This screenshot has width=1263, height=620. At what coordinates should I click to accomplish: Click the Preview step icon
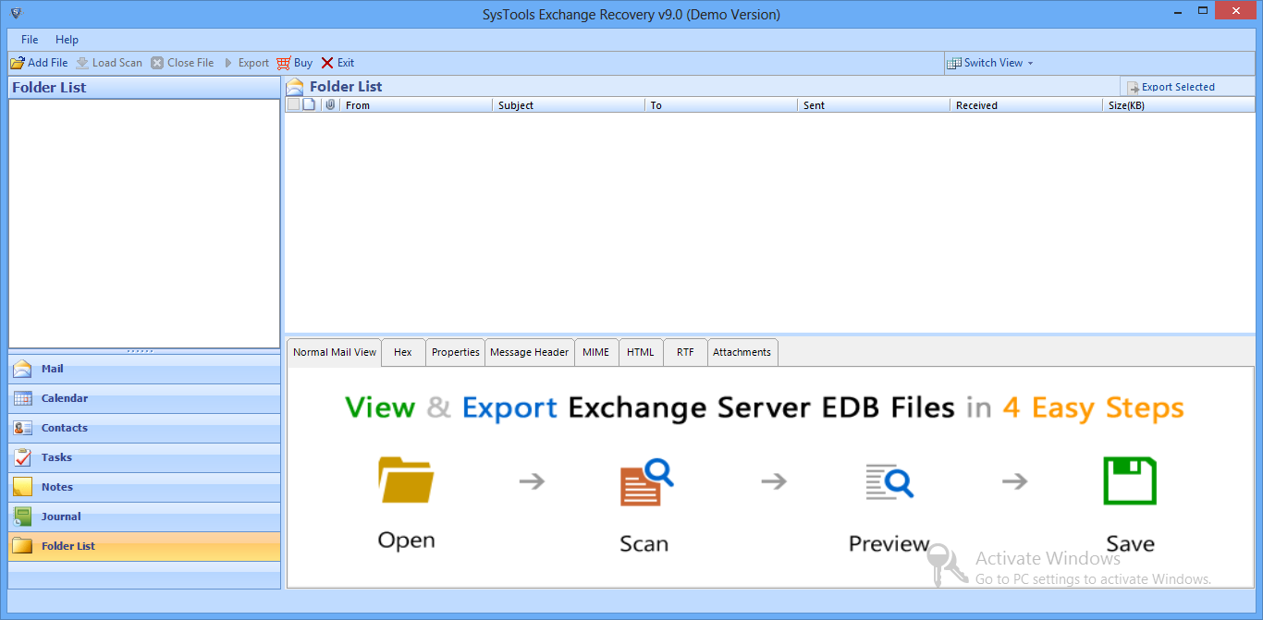[889, 481]
